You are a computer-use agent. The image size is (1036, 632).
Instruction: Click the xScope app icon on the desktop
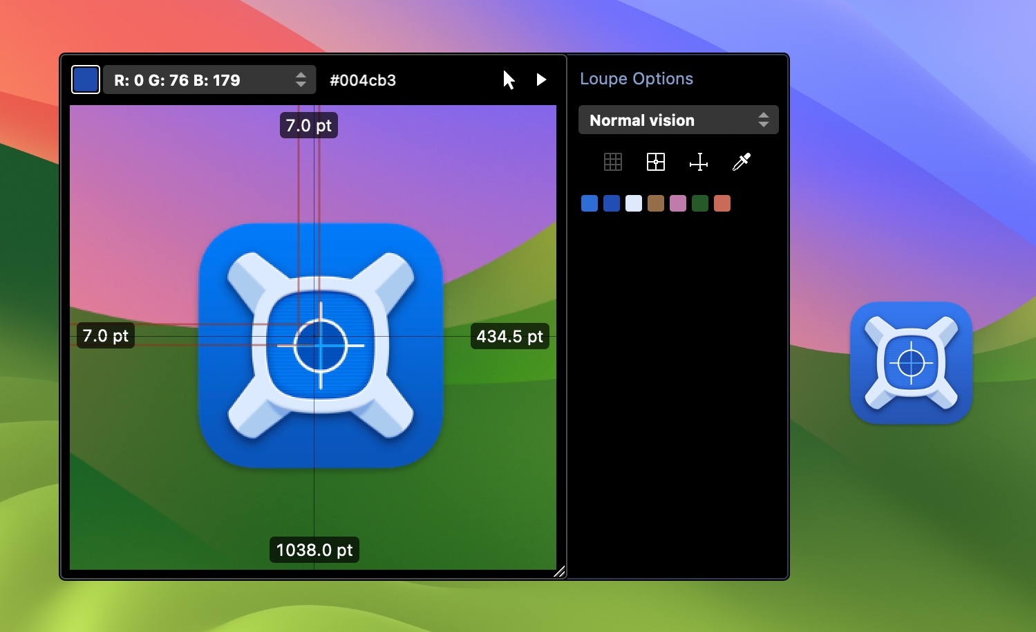point(911,363)
